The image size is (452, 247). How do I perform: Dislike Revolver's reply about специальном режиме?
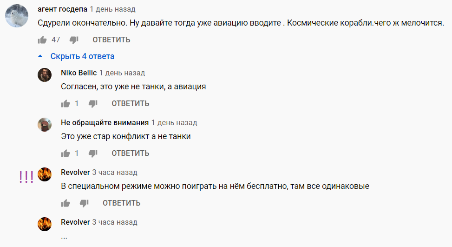pos(84,203)
